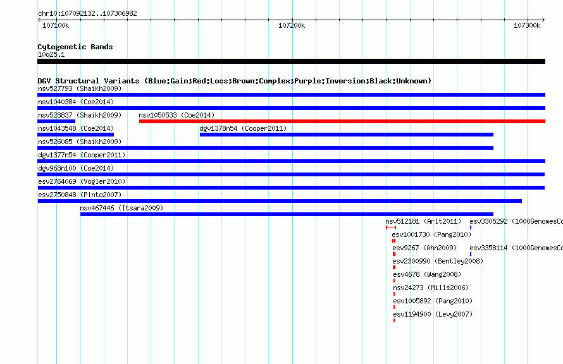Select esv1194900 red tick marker
563x364 pixels.
pos(394,320)
